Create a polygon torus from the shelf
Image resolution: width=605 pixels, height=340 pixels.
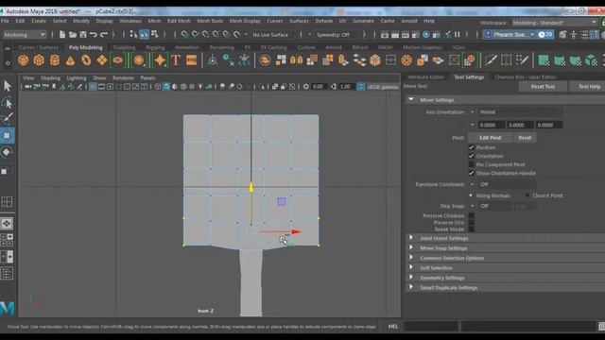[86, 60]
